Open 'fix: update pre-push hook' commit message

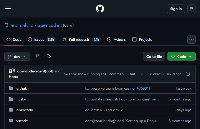pyautogui.click(x=122, y=99)
